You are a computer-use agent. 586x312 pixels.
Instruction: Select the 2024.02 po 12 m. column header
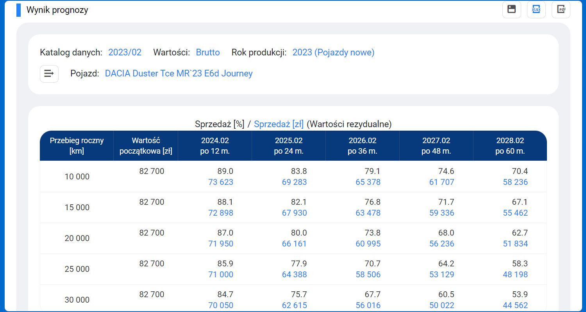(215, 145)
